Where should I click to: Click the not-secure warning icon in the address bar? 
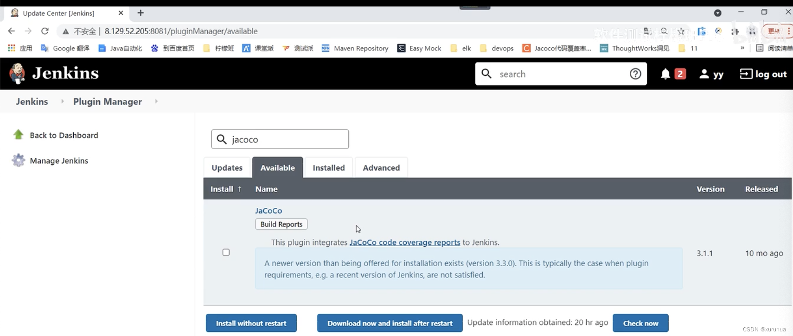pos(66,31)
